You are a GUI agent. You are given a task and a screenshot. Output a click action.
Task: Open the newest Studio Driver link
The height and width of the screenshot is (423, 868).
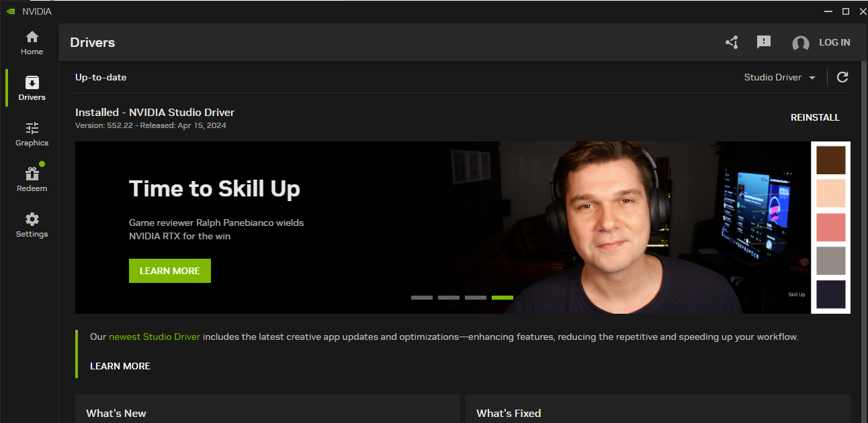click(x=154, y=337)
